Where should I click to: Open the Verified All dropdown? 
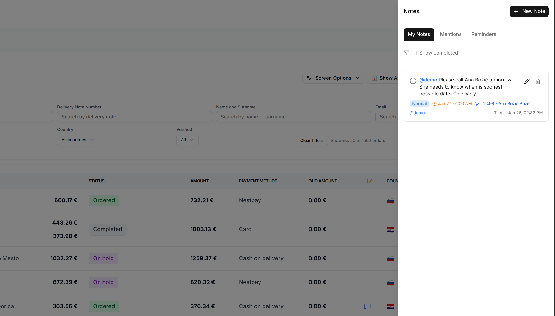click(x=187, y=140)
